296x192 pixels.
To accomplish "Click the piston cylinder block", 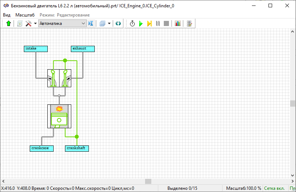I will [59, 116].
